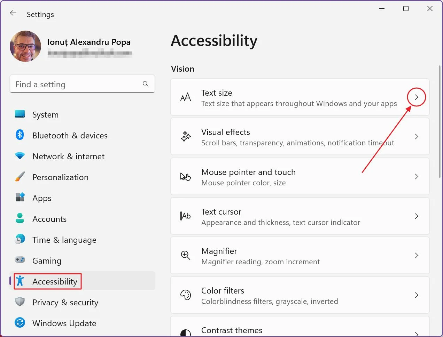Click the Text cursor Ab icon
The image size is (443, 337).
click(186, 216)
